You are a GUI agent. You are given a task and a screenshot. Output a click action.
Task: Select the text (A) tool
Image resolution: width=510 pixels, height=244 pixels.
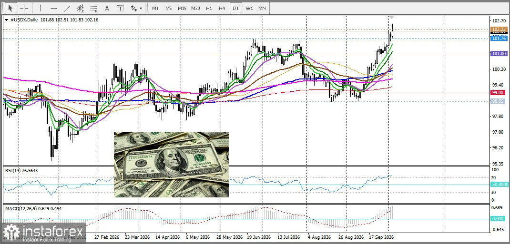[x=107, y=8]
